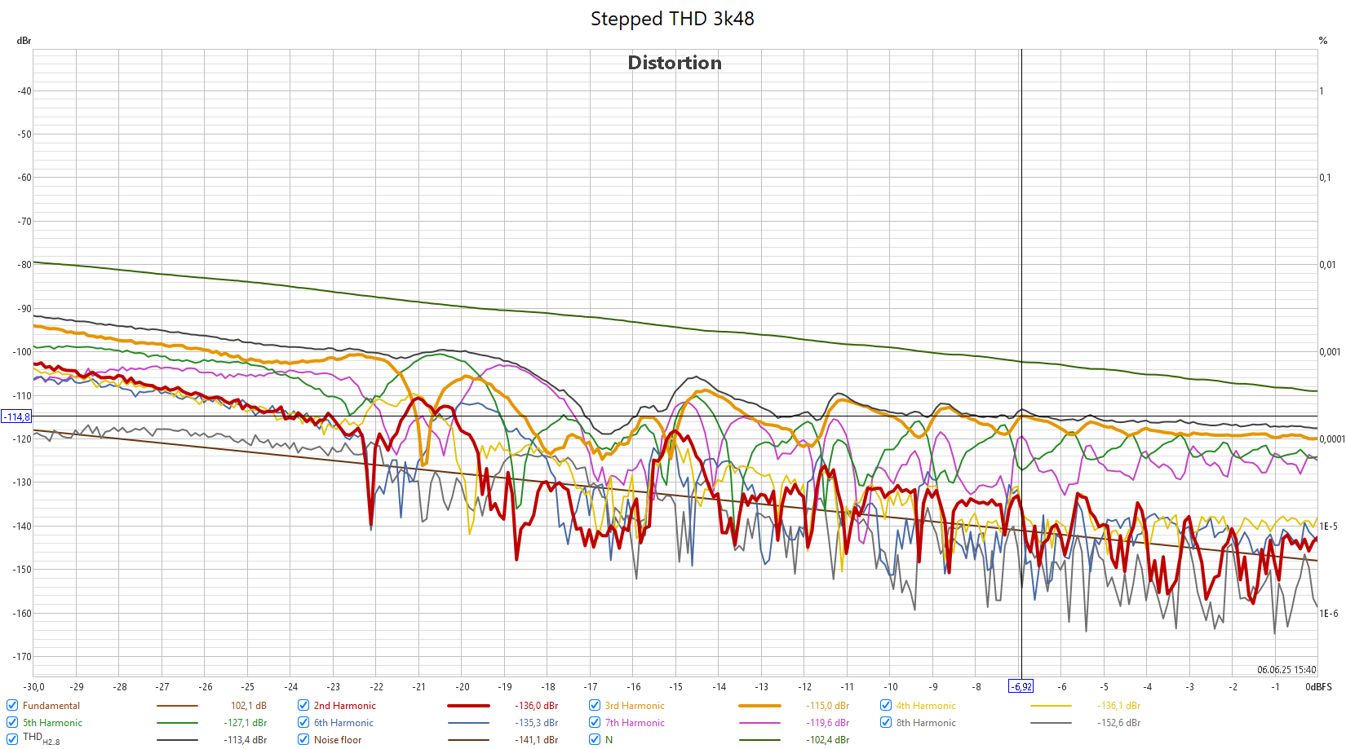The height and width of the screenshot is (749, 1346).
Task: Click the cursor level readout -114,8
Action: (16, 417)
